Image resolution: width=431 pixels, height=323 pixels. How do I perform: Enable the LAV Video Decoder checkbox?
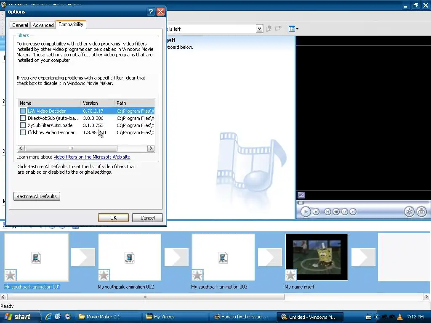[23, 111]
